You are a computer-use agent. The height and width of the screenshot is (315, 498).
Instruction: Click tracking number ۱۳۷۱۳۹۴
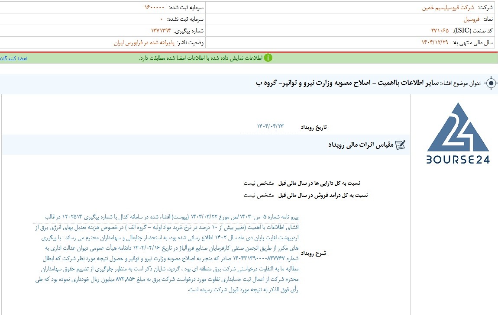point(161,31)
